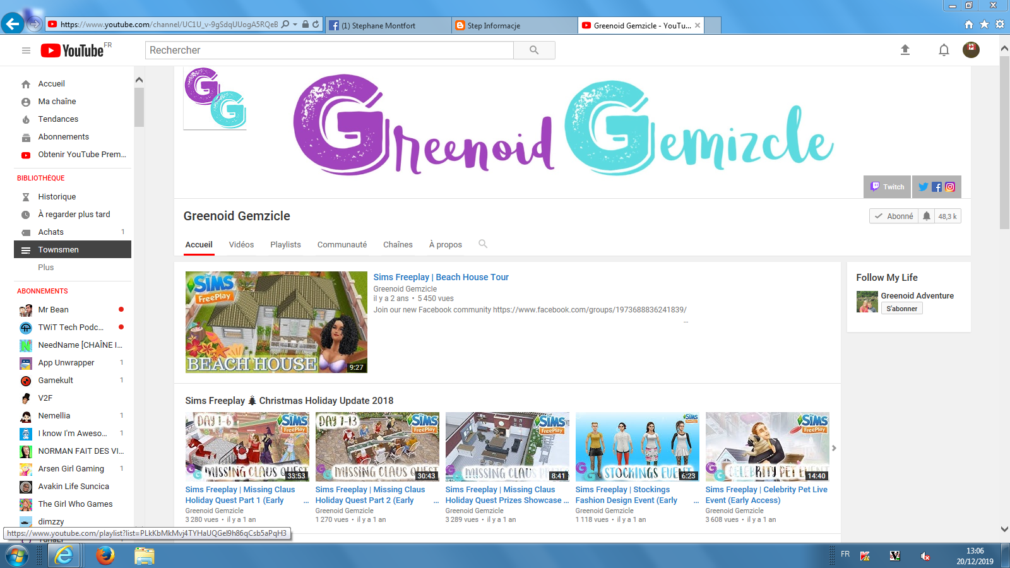
Task: Switch to the Communauté tab
Action: click(x=342, y=245)
